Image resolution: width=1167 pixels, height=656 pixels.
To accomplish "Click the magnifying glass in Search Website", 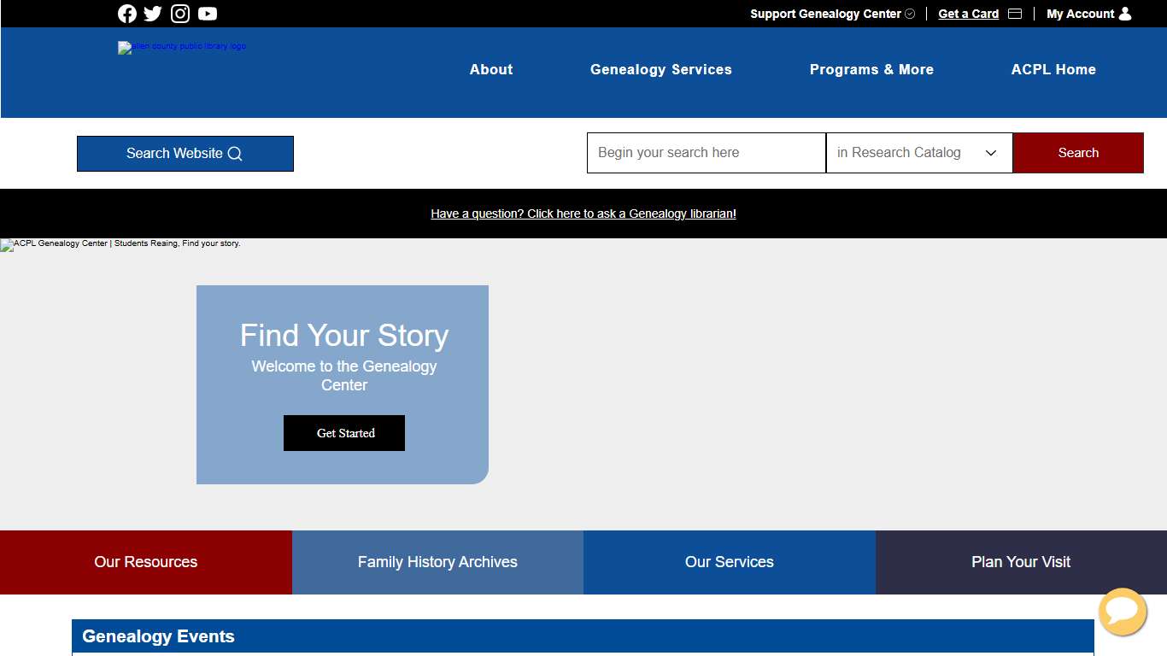I will (234, 154).
